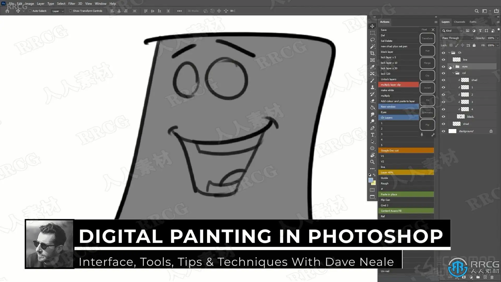
Task: Activate the Zoom tool in toolbar
Action: click(372, 162)
